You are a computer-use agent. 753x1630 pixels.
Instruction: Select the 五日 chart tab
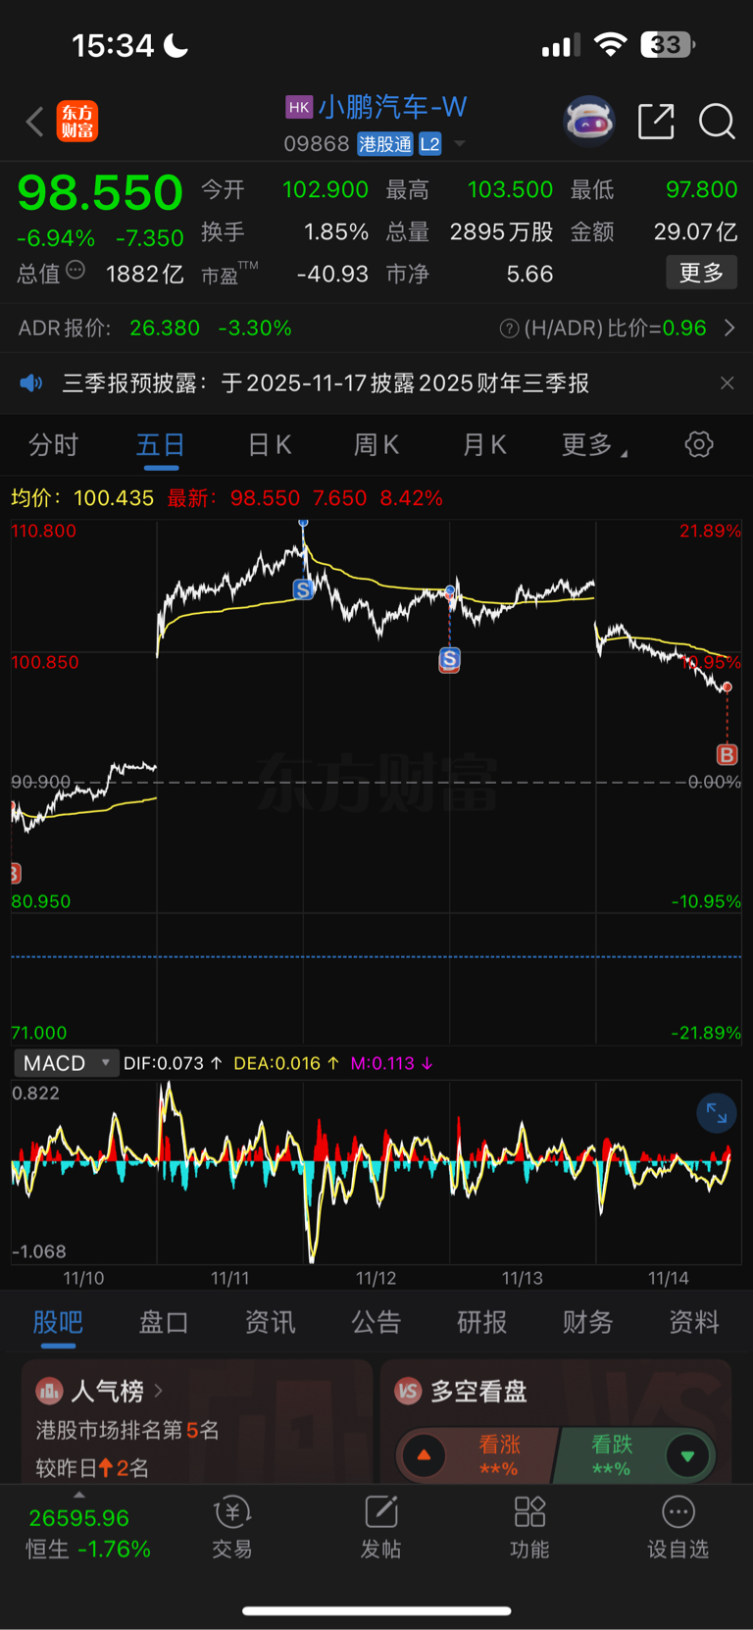(x=161, y=445)
